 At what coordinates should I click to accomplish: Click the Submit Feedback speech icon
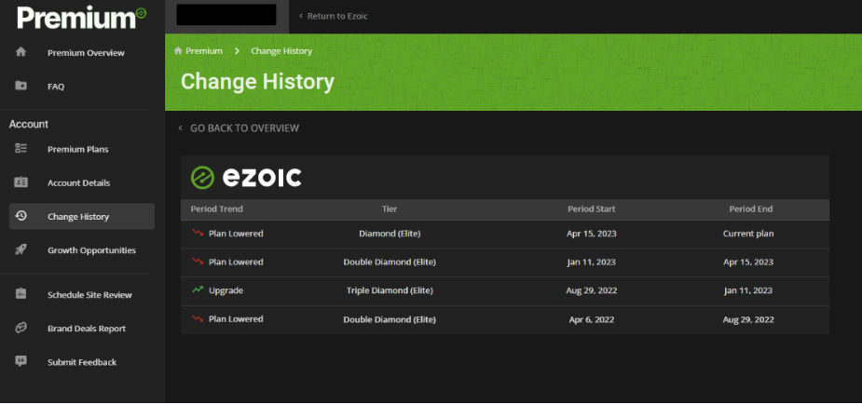pos(21,361)
